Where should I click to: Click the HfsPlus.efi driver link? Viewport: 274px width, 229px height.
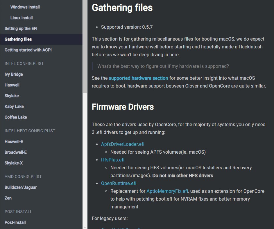113,160
